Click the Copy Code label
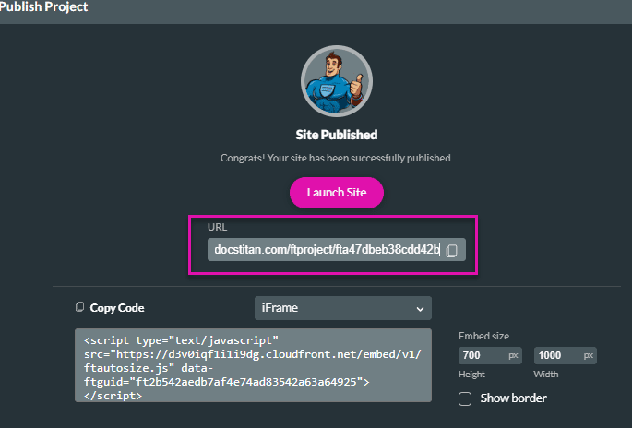The height and width of the screenshot is (428, 632). tap(116, 308)
